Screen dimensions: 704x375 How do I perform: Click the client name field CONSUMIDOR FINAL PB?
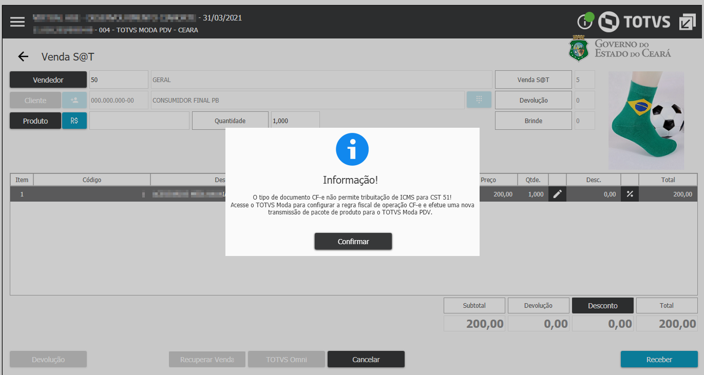point(308,100)
